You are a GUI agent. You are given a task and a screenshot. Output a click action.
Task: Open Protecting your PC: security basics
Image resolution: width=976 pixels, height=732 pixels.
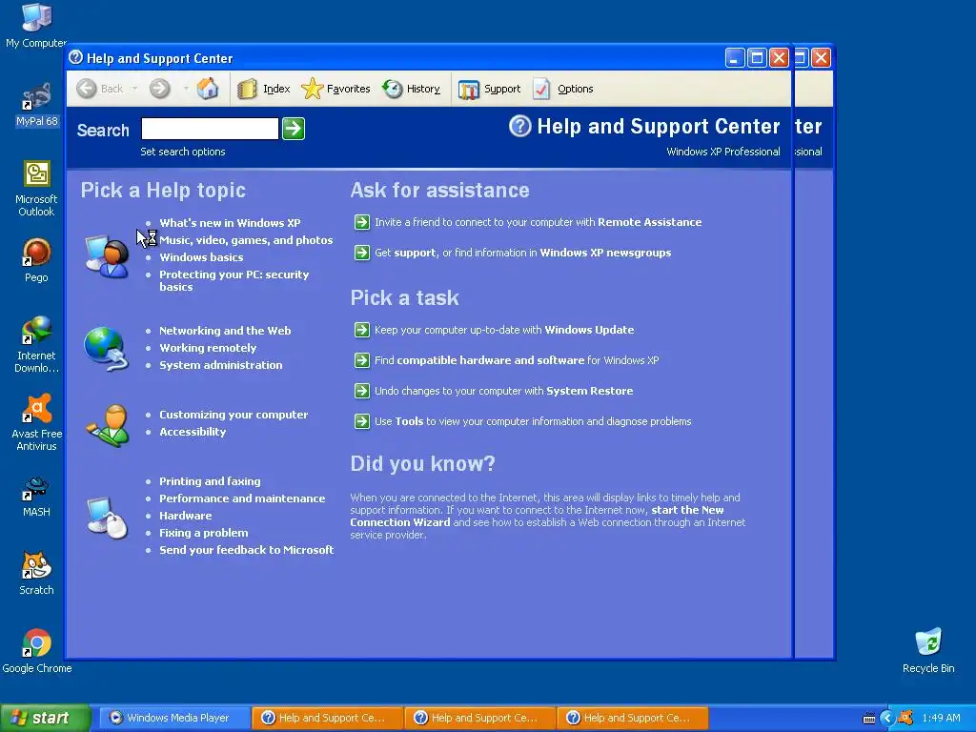[x=234, y=281]
